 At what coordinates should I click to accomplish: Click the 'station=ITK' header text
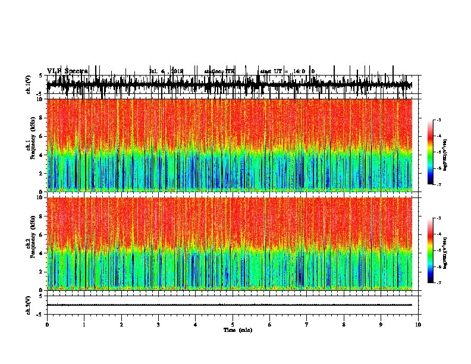click(219, 71)
